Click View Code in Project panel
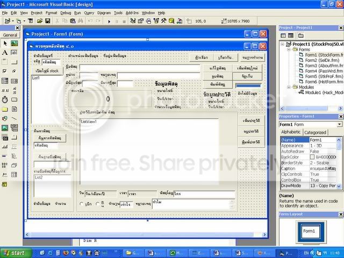Viewport: 344px width, 258px height. point(283,35)
